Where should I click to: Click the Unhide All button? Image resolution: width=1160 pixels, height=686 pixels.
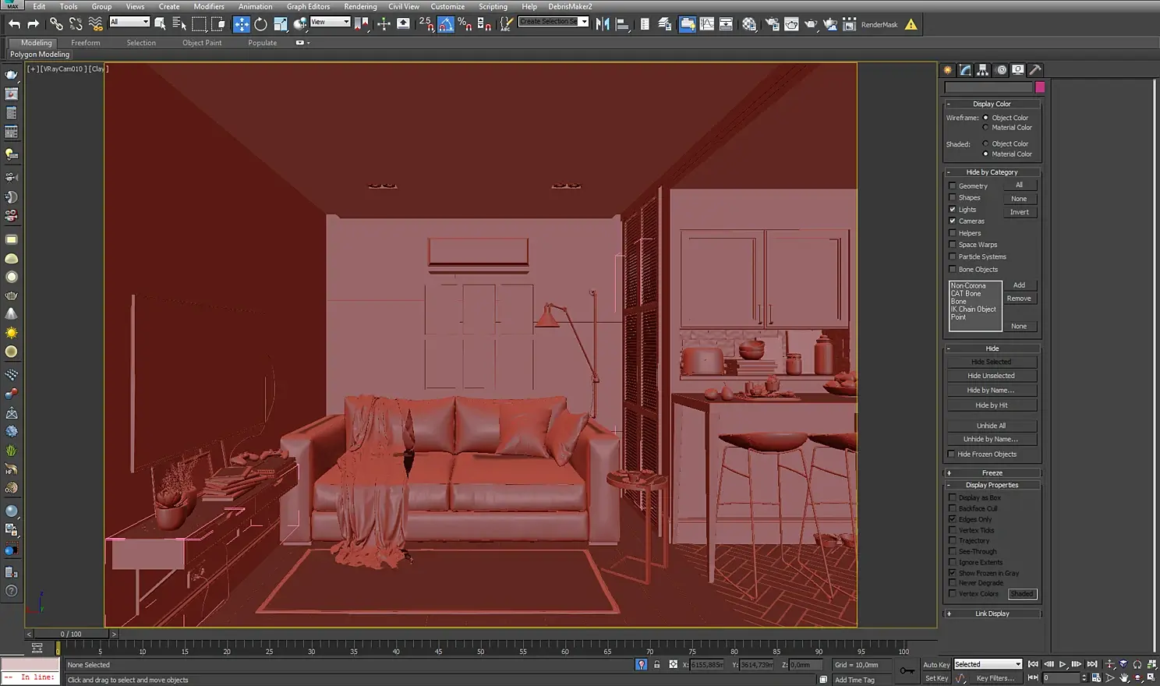tap(991, 426)
